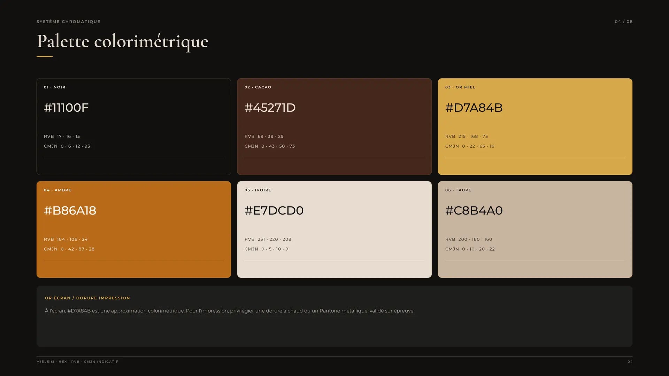Click the footer page number 04
This screenshot has width=669, height=376.
tap(630, 362)
